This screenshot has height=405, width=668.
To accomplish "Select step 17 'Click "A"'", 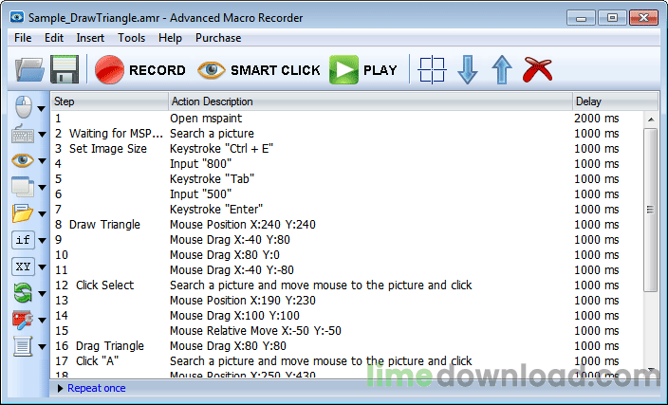I will 346,361.
